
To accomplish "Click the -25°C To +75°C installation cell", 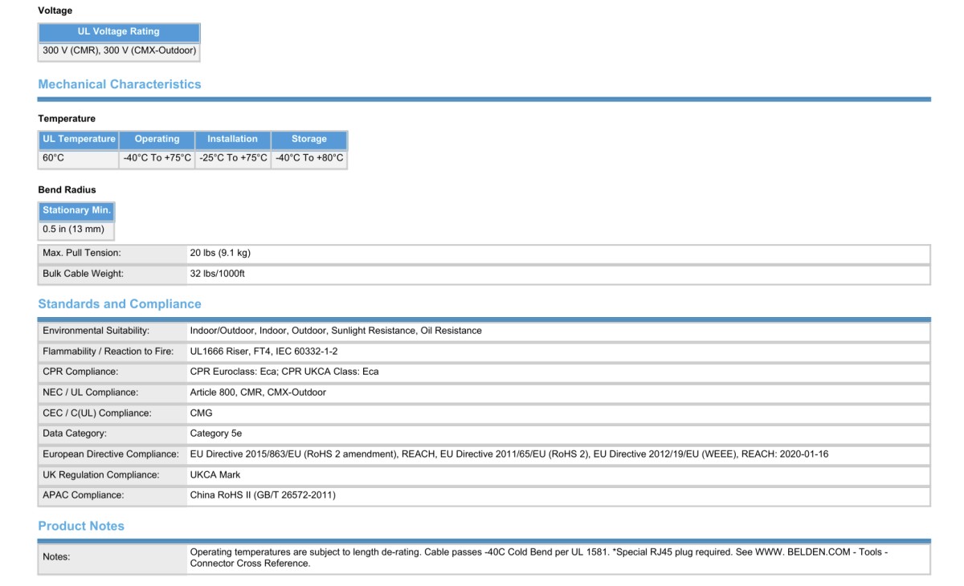I will [x=232, y=158].
